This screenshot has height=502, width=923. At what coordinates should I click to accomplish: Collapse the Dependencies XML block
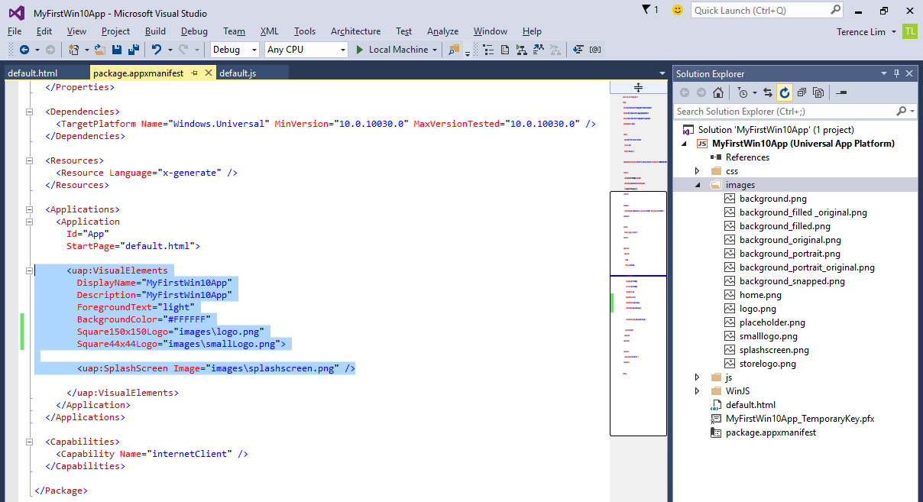(x=29, y=112)
